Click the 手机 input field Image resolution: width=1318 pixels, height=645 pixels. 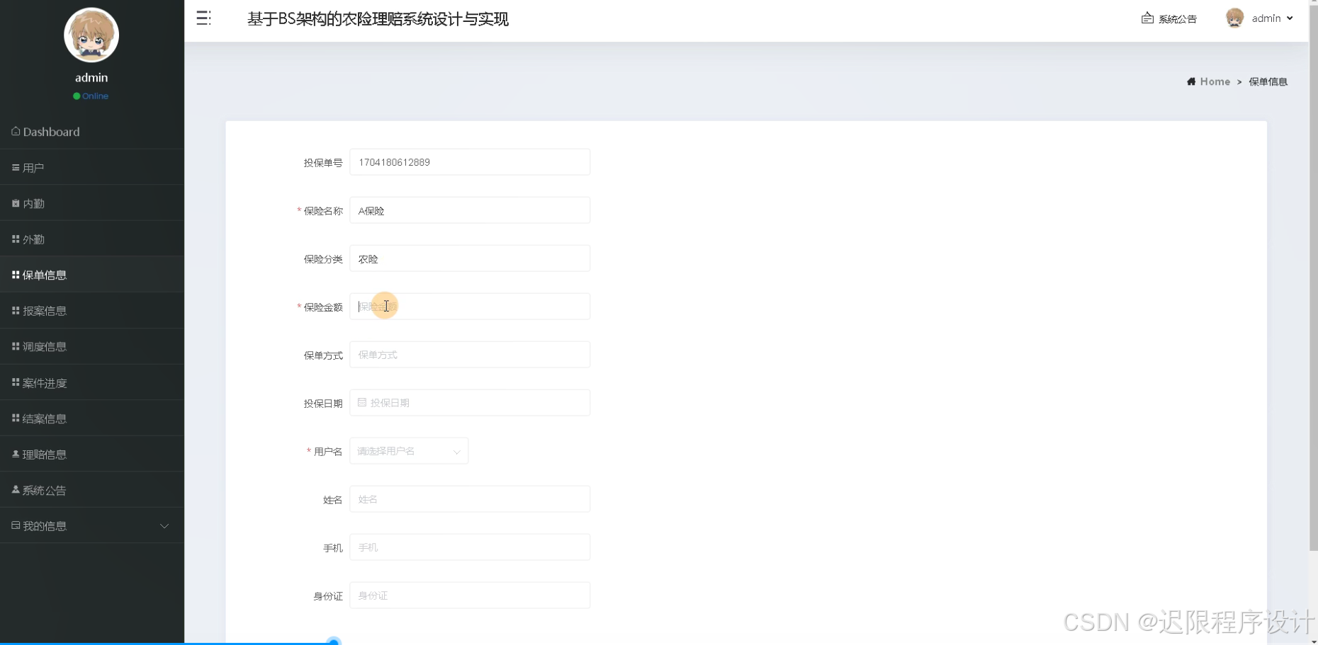click(470, 547)
